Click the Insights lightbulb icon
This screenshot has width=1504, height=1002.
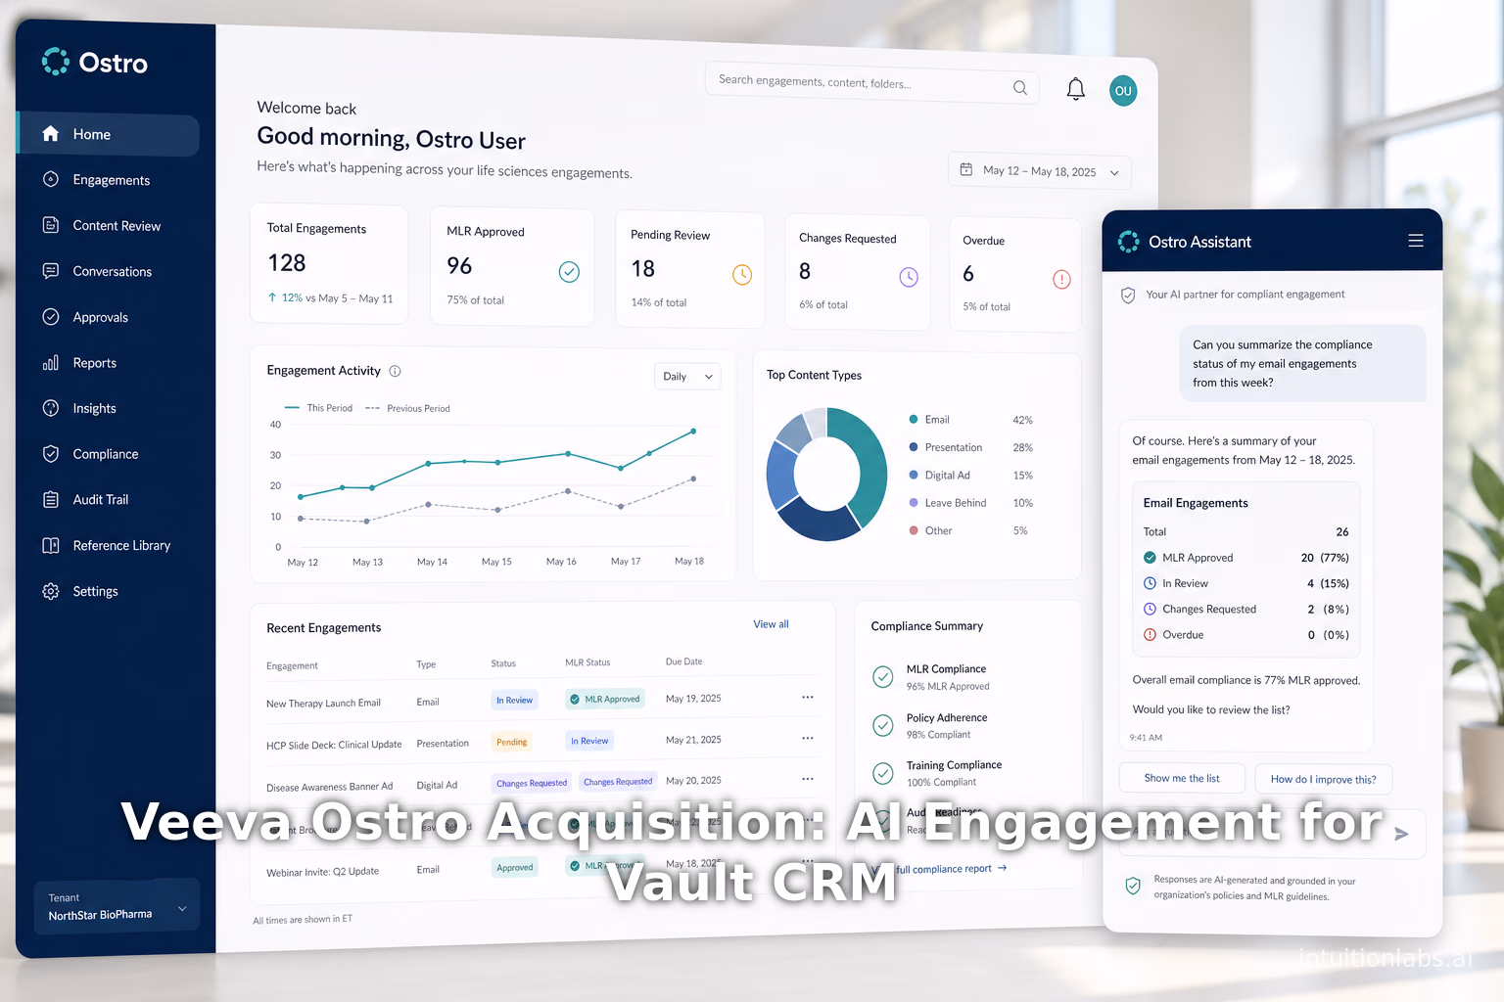click(51, 408)
